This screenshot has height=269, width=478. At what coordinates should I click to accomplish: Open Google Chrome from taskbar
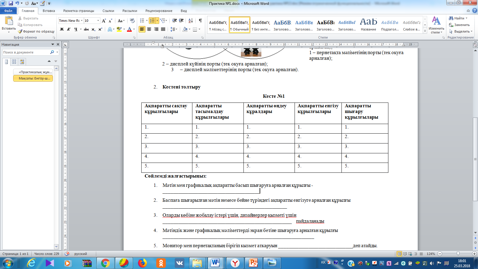pos(105,263)
